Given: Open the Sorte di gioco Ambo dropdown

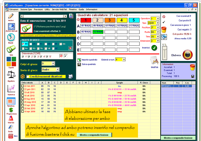Looking at the screenshot, I should 58,69.
